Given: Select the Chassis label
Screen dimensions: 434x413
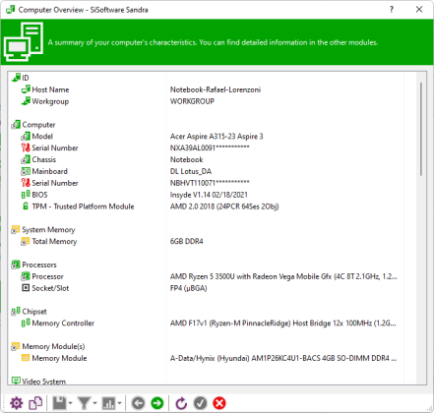Looking at the screenshot, I should click(x=44, y=159).
